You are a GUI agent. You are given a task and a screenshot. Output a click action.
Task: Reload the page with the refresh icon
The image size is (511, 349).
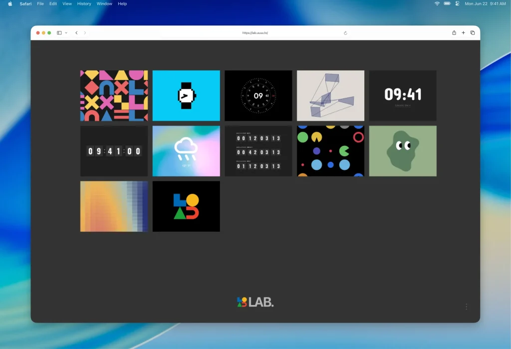(345, 33)
